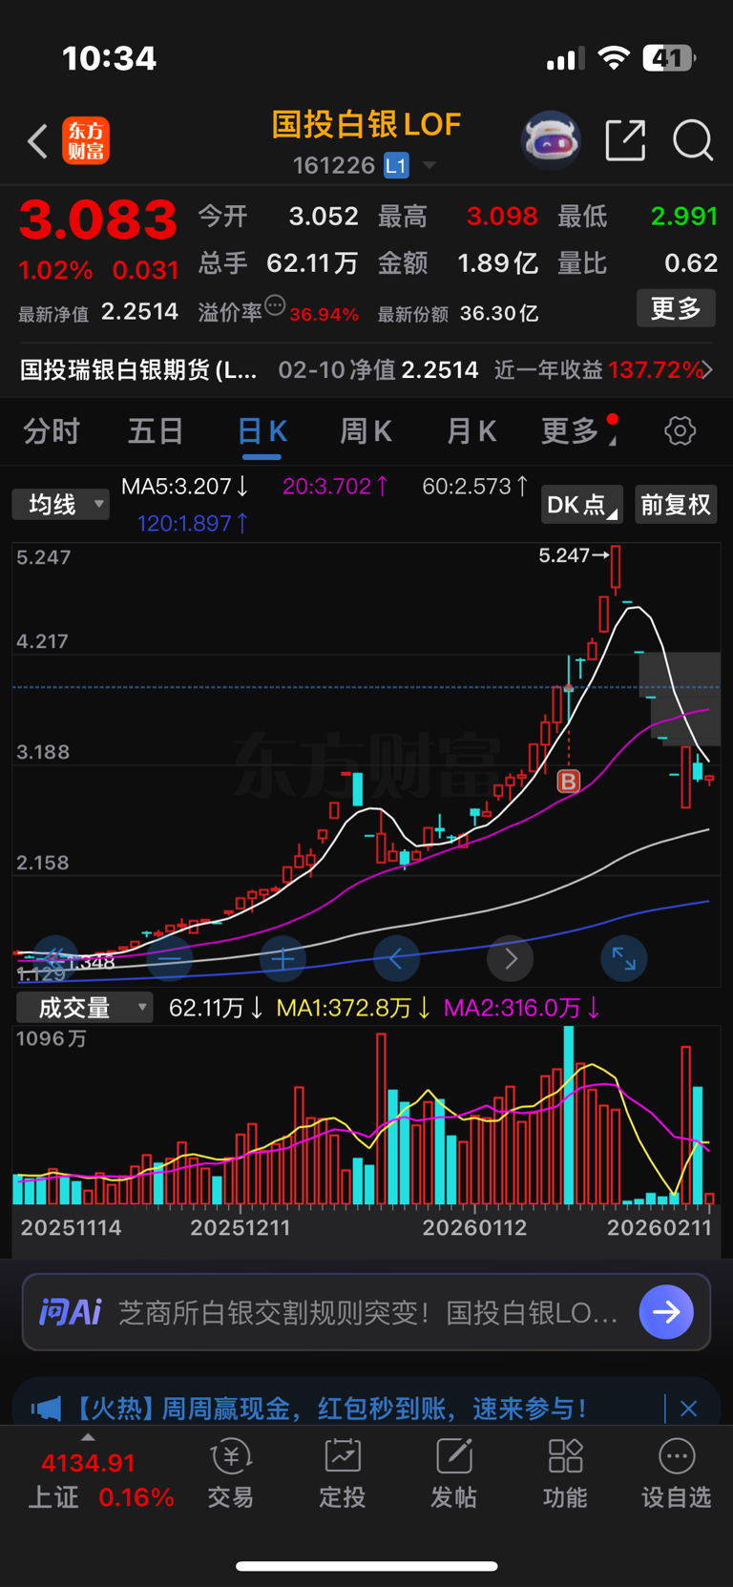Open the 成交量 indicator dropdown
Image resolution: width=733 pixels, height=1587 pixels.
[84, 1008]
